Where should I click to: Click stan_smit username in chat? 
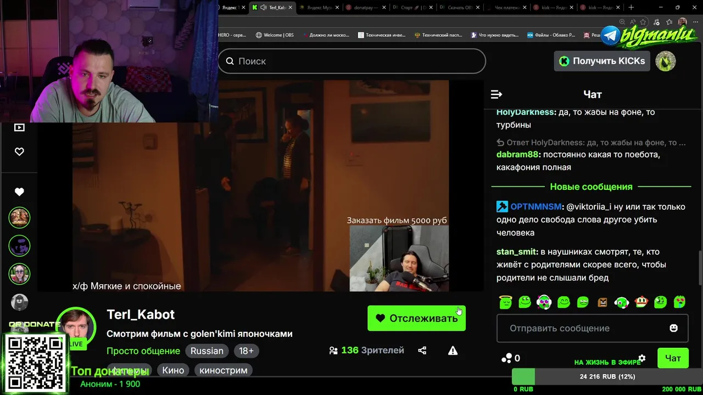coord(516,252)
